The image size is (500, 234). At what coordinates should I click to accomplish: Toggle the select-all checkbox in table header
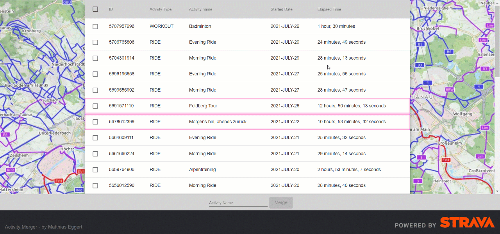coord(95,9)
